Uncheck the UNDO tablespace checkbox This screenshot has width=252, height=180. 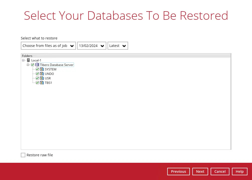(x=37, y=74)
